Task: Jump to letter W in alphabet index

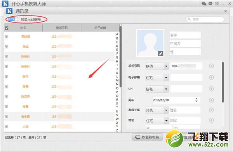Action: click(117, 119)
